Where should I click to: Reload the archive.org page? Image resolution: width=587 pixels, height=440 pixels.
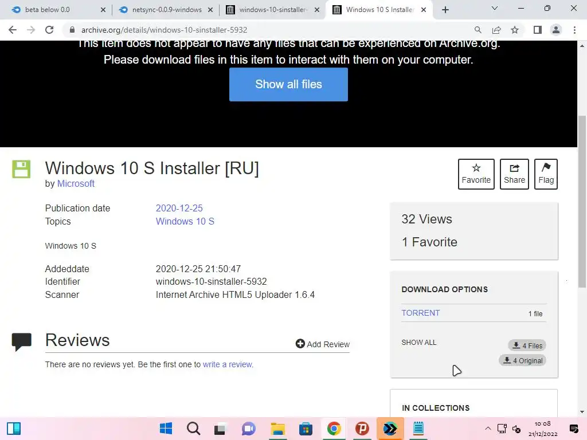click(x=49, y=30)
